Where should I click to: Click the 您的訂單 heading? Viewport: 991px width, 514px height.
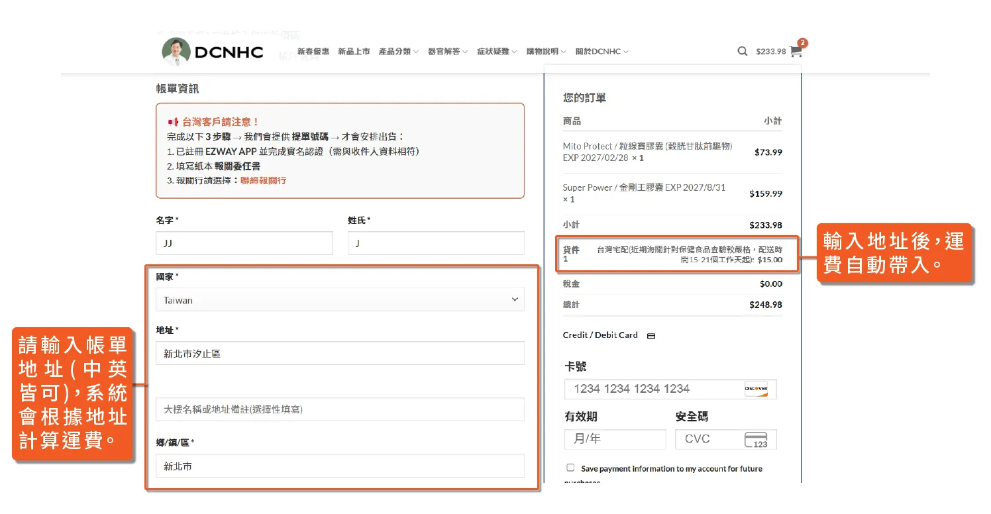click(584, 98)
